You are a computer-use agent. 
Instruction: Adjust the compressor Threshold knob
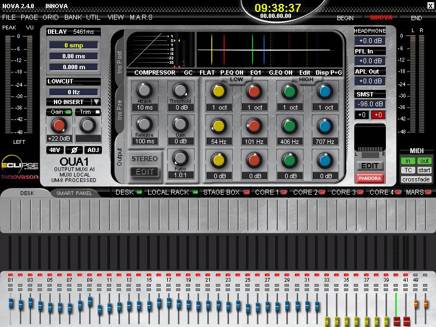click(180, 90)
